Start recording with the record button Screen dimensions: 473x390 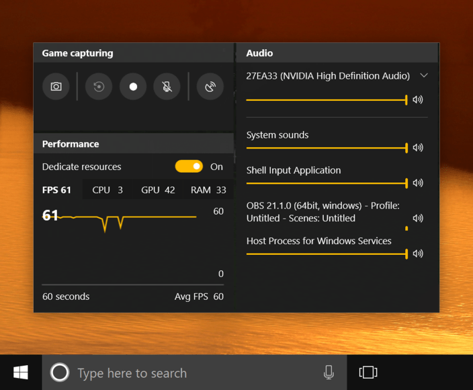pos(133,87)
